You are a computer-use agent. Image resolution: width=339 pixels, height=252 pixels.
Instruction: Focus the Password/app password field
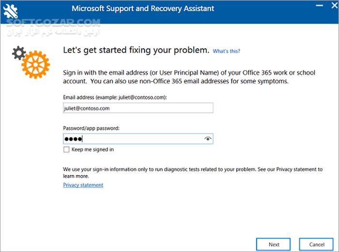click(x=138, y=139)
